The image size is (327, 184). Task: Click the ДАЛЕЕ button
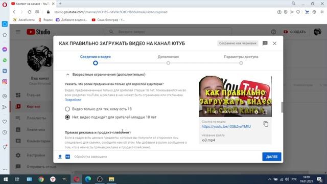click(271, 157)
